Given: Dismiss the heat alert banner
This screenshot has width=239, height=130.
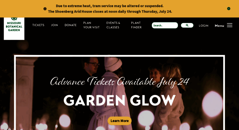Looking at the screenshot, I should coord(229,9).
